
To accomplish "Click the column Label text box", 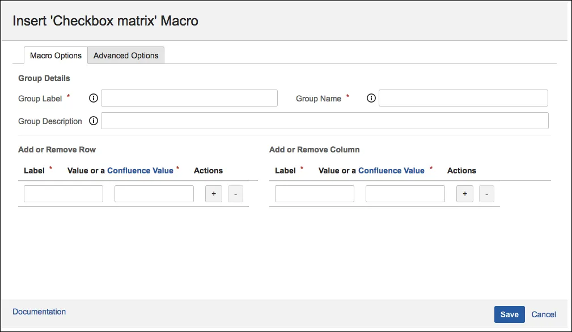I will 315,194.
